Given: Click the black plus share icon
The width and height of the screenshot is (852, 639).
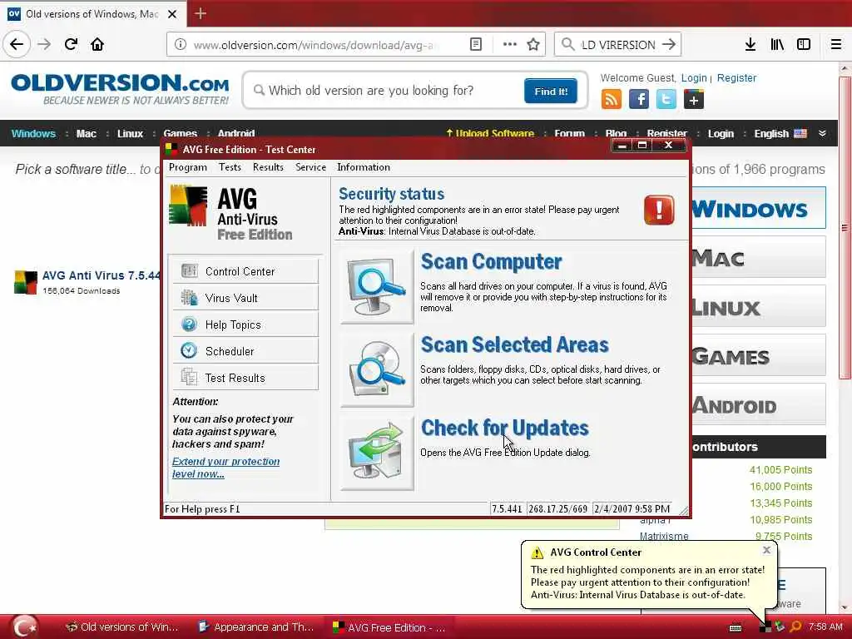Looking at the screenshot, I should point(694,100).
